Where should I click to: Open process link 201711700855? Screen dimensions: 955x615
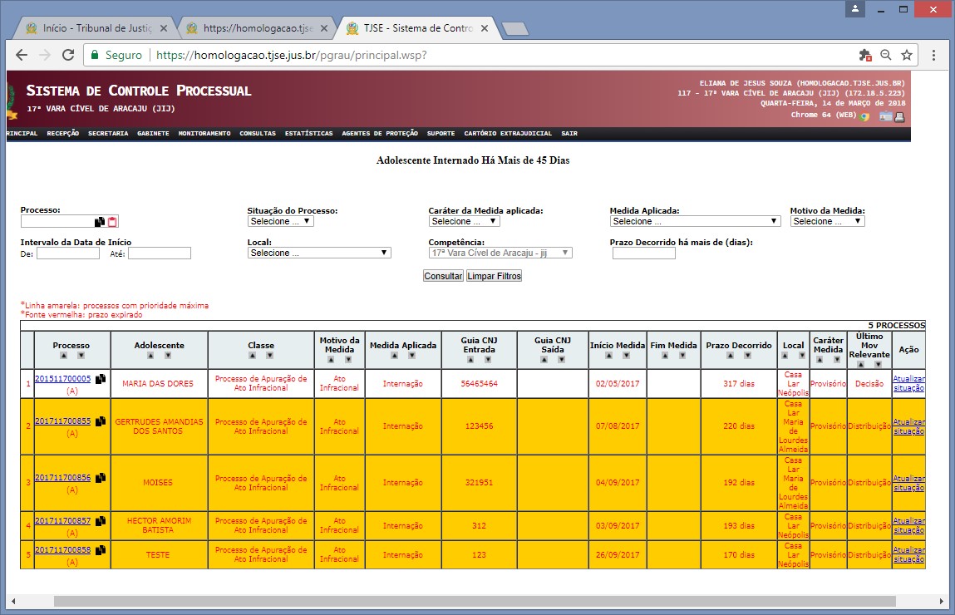pyautogui.click(x=62, y=421)
